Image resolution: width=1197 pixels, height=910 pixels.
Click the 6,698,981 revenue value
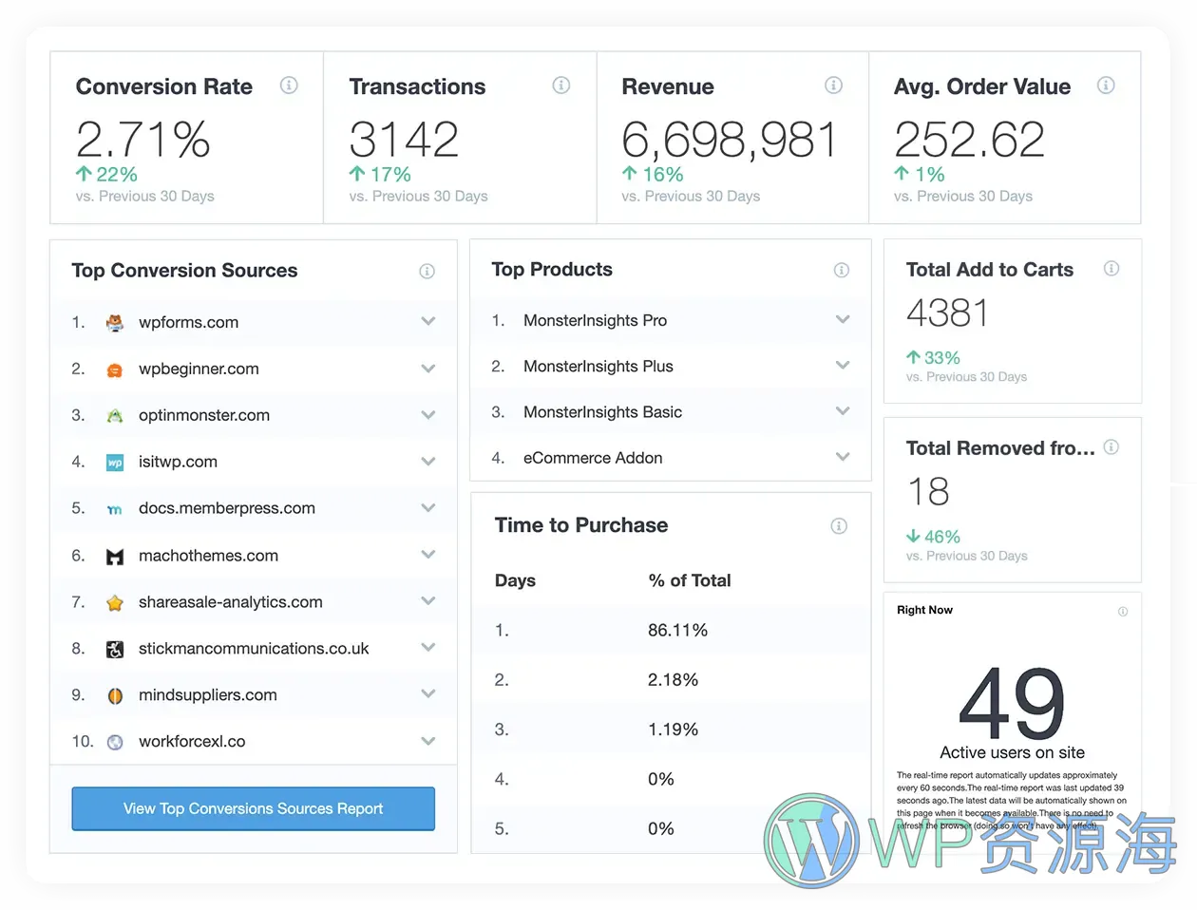pos(730,141)
